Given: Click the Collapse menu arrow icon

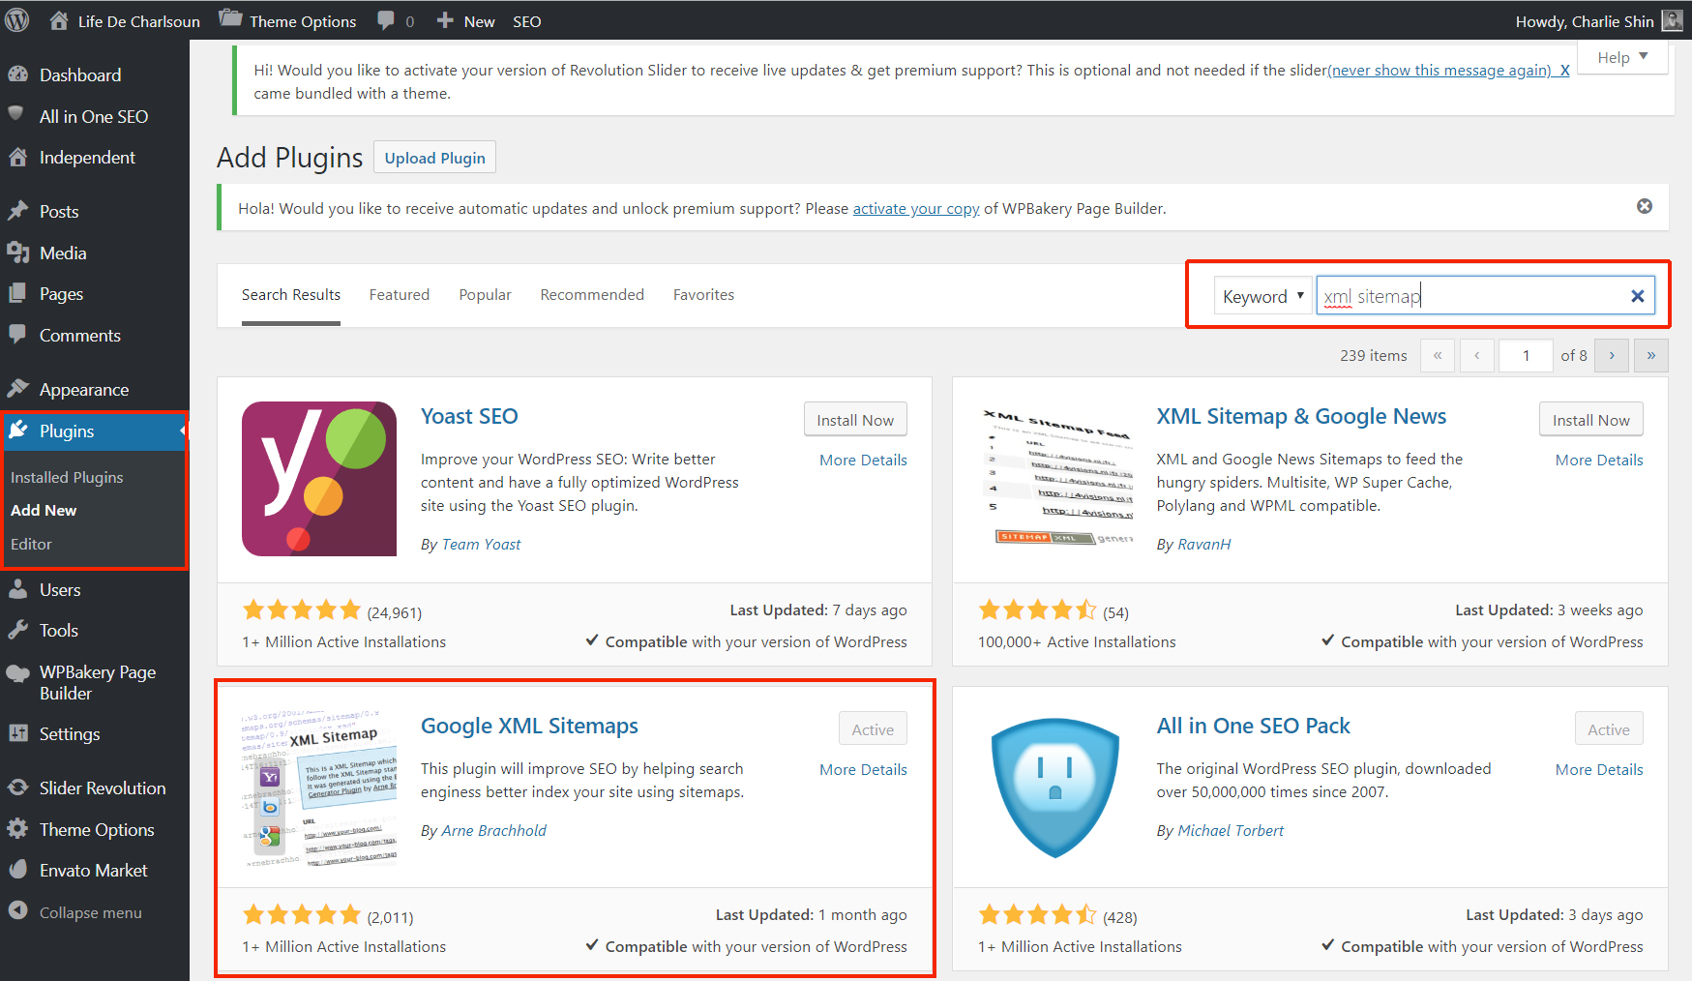Looking at the screenshot, I should [17, 911].
